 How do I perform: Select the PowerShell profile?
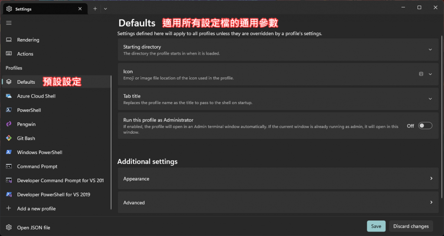tap(56, 110)
